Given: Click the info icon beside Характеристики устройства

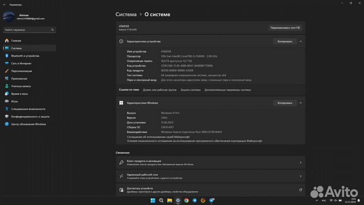Looking at the screenshot, I should [121, 42].
